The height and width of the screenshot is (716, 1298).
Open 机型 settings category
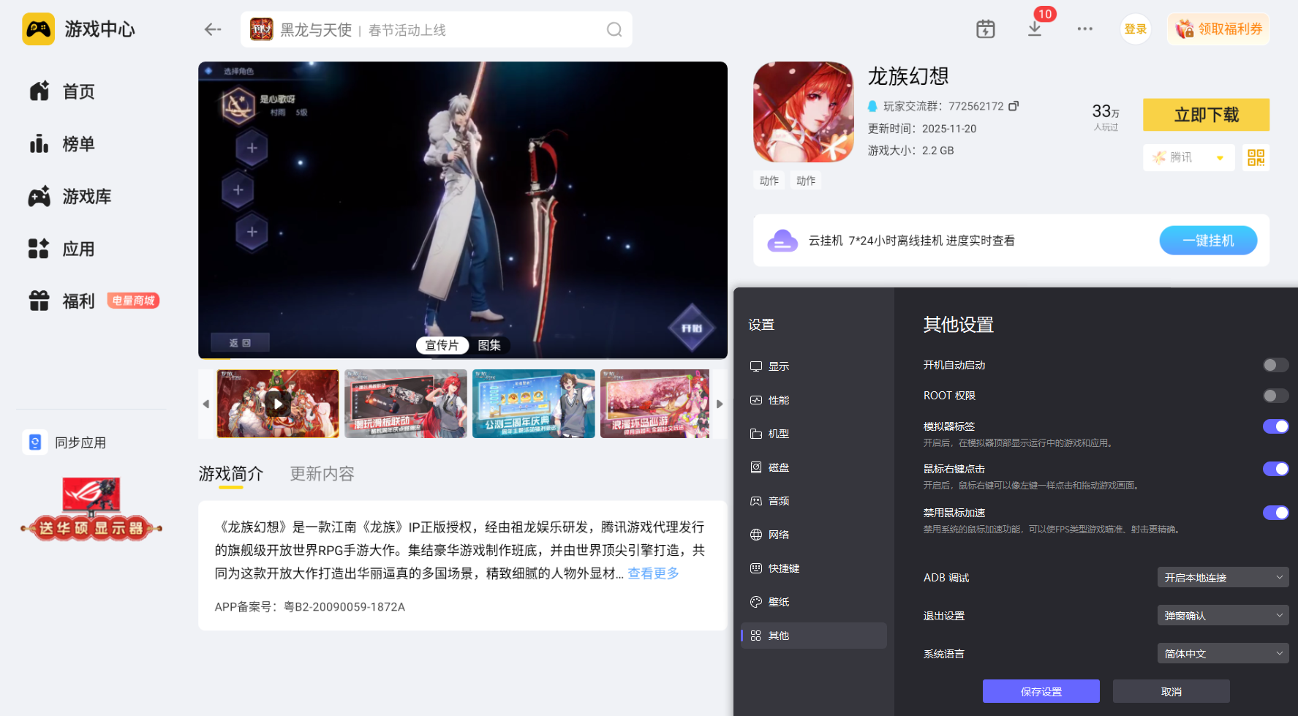point(813,434)
